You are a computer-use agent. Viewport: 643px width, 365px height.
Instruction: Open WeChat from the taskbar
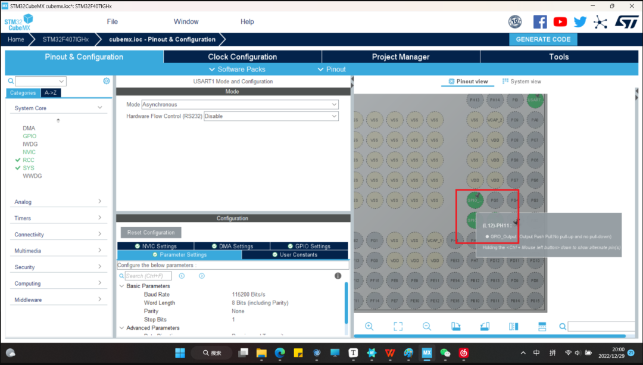coord(445,352)
